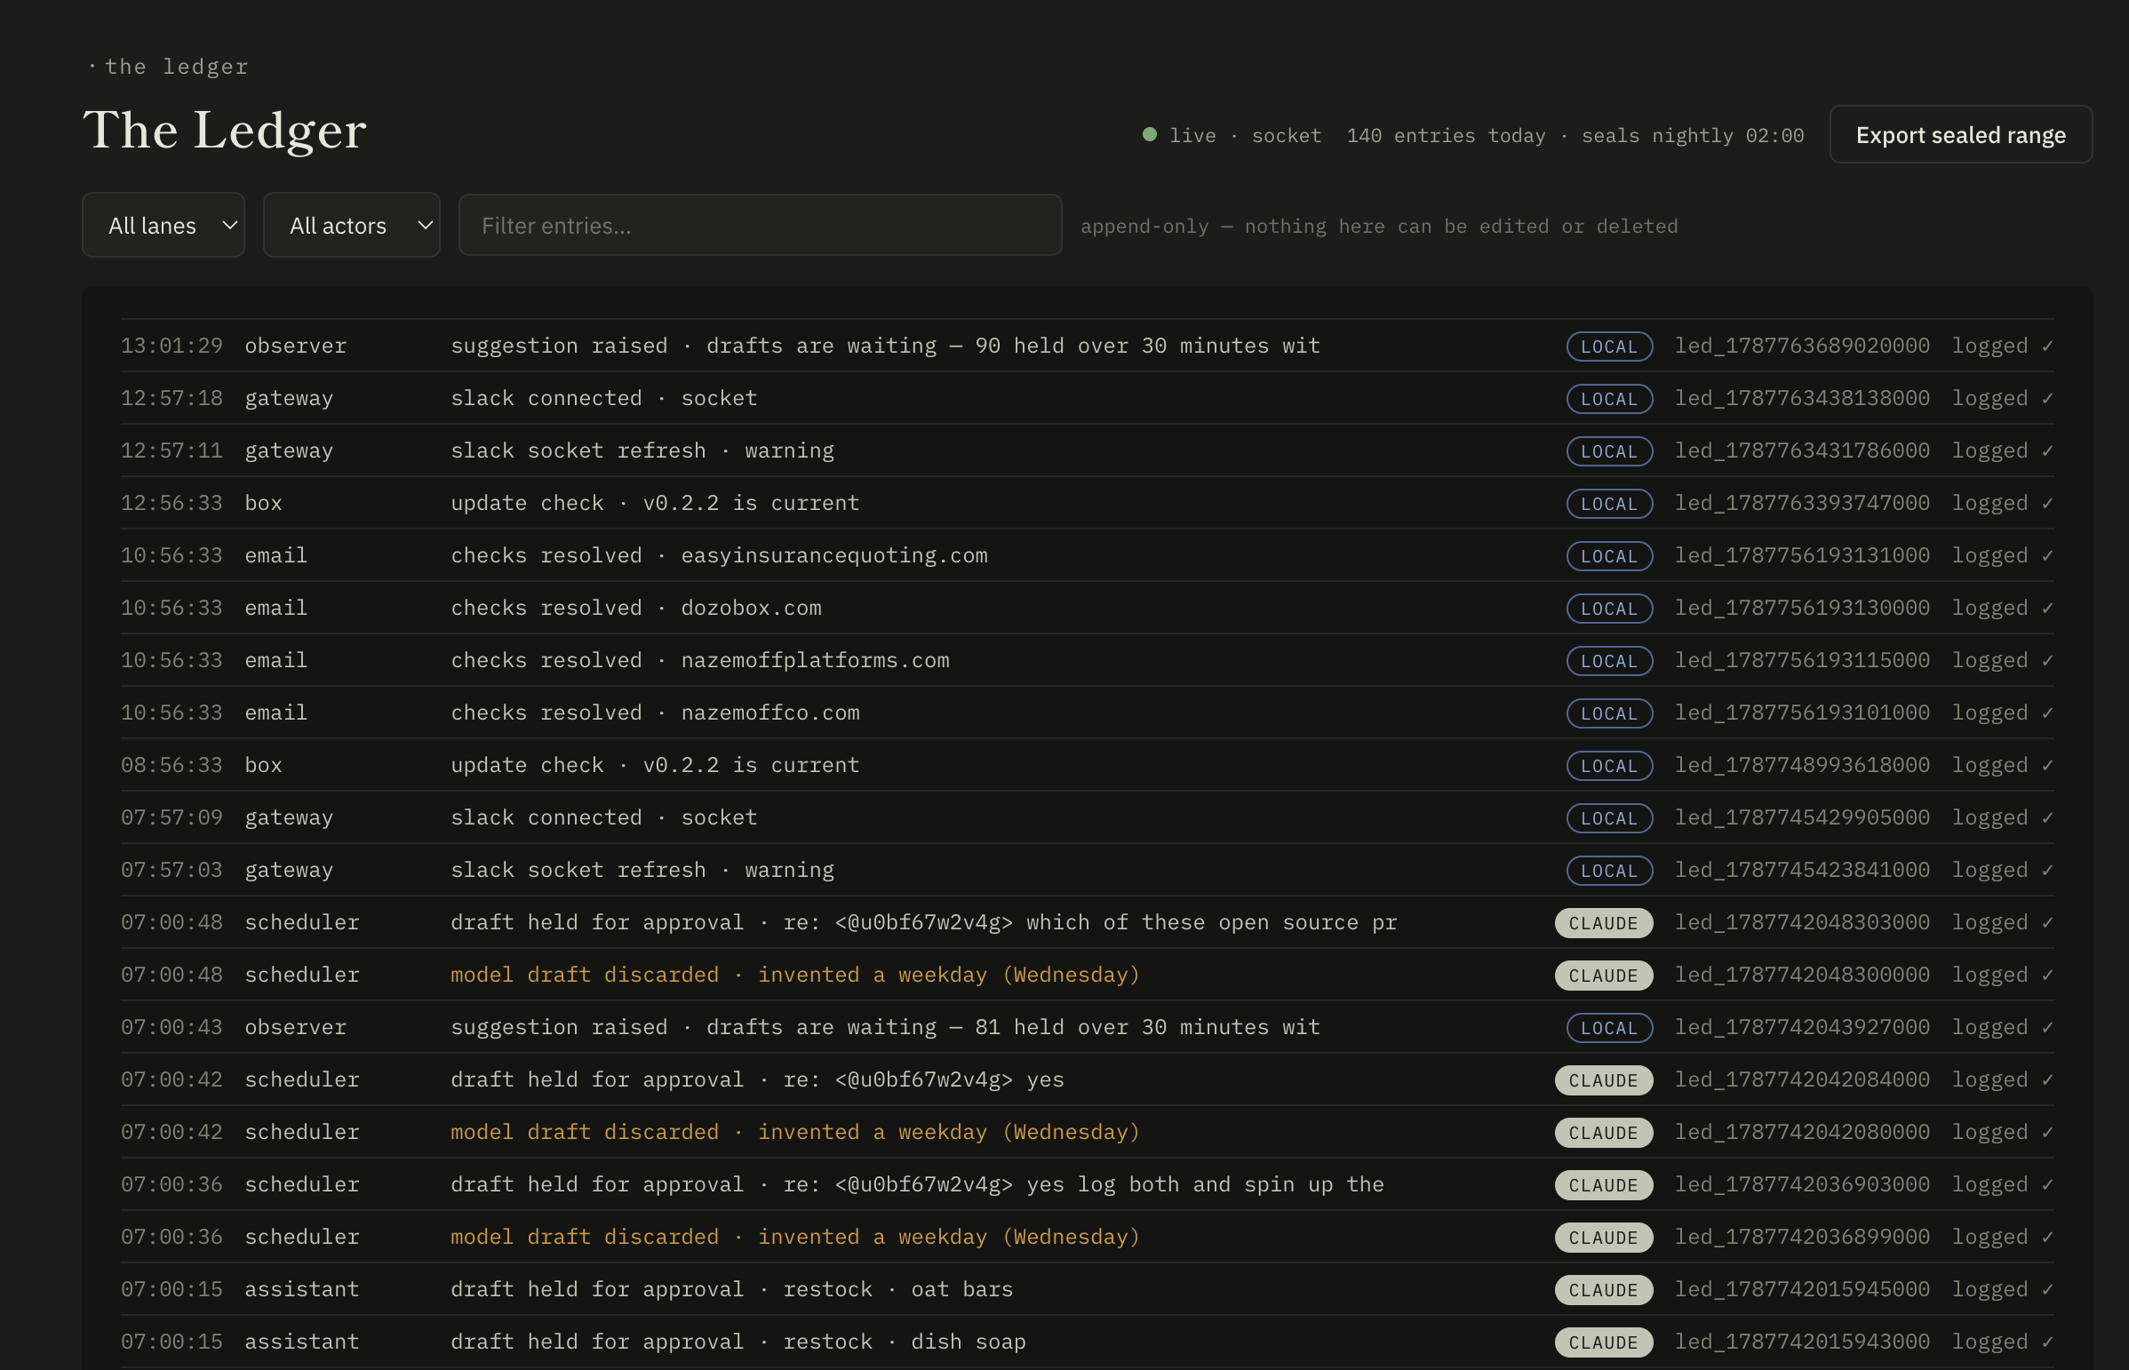Click 'assistant' actor on oat bars row
Viewport: 2129px width, 1370px height.
click(x=301, y=1289)
